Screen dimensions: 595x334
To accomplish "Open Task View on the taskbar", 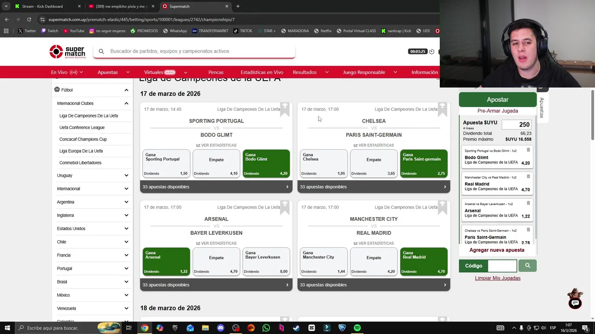I will 129,328.
